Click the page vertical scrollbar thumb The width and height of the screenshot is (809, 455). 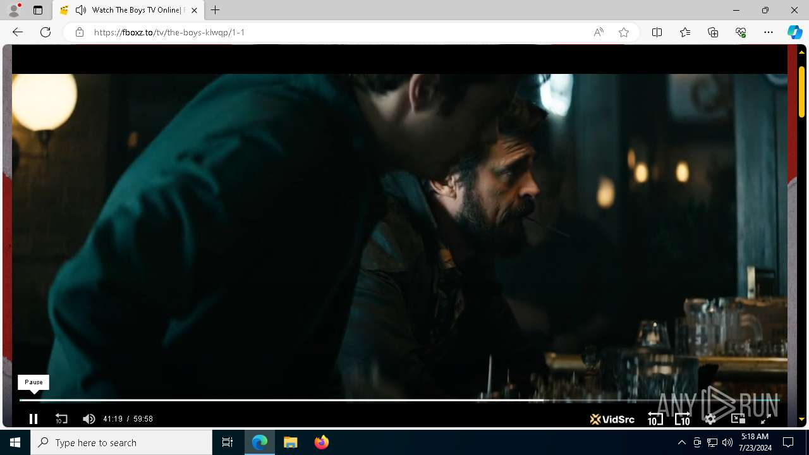coord(802,91)
